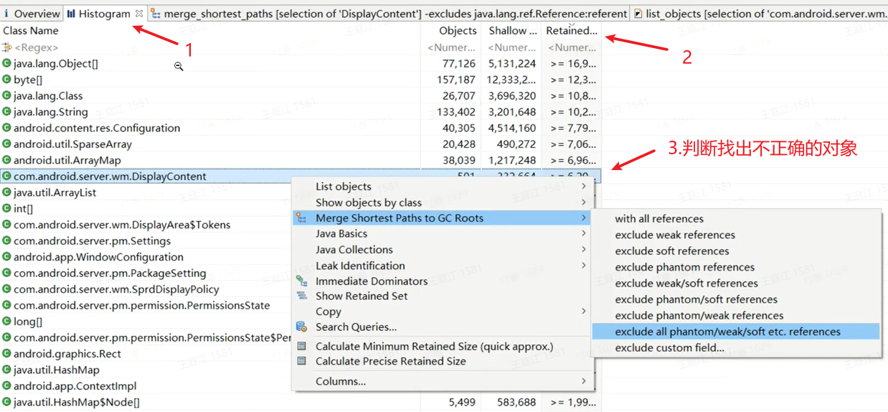Image resolution: width=888 pixels, height=412 pixels.
Task: Open the list_objects tab
Action: point(760,14)
